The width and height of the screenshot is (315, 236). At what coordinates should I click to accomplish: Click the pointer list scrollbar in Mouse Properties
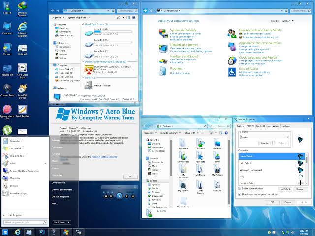(306, 160)
